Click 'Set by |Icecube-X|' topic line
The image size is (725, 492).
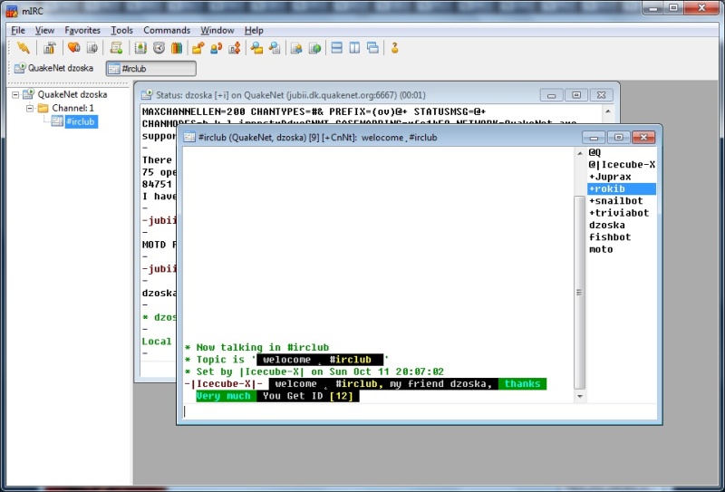click(314, 371)
